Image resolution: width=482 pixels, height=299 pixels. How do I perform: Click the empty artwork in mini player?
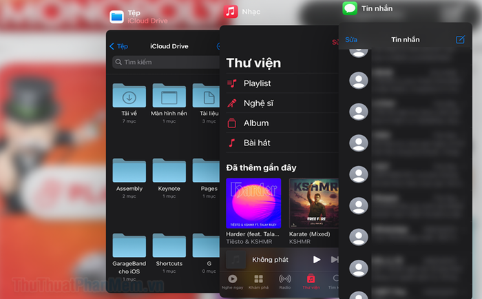[x=235, y=260]
